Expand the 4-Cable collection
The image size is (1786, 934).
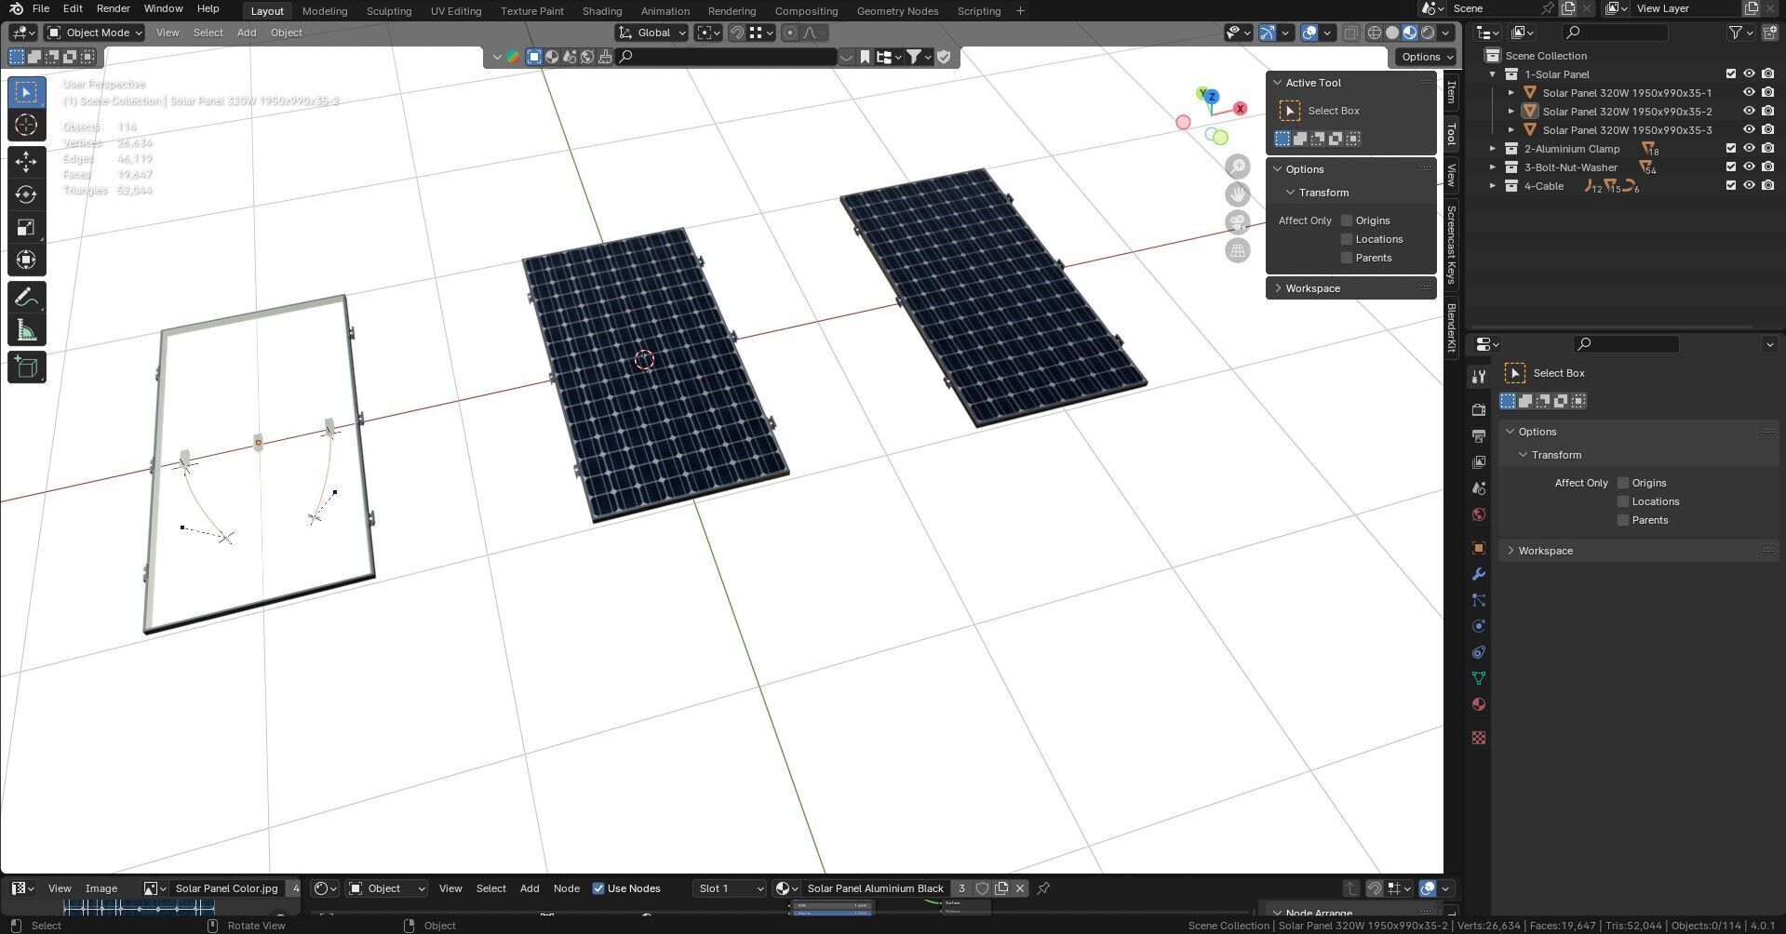click(x=1493, y=186)
